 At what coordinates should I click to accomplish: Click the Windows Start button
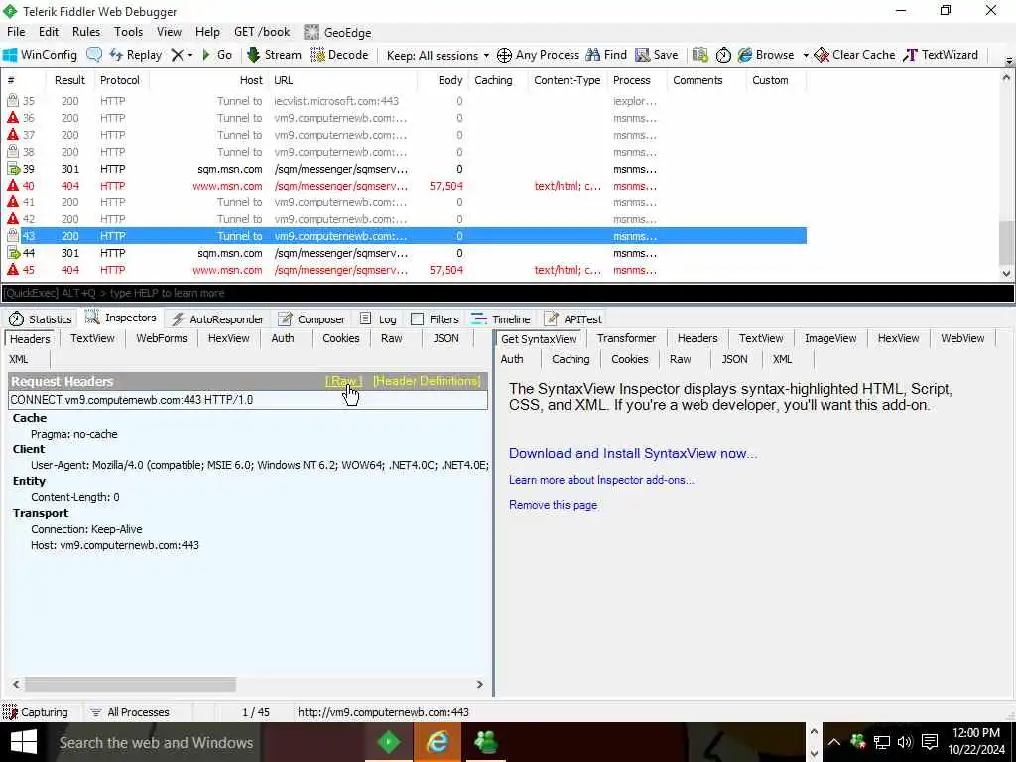pyautogui.click(x=24, y=742)
